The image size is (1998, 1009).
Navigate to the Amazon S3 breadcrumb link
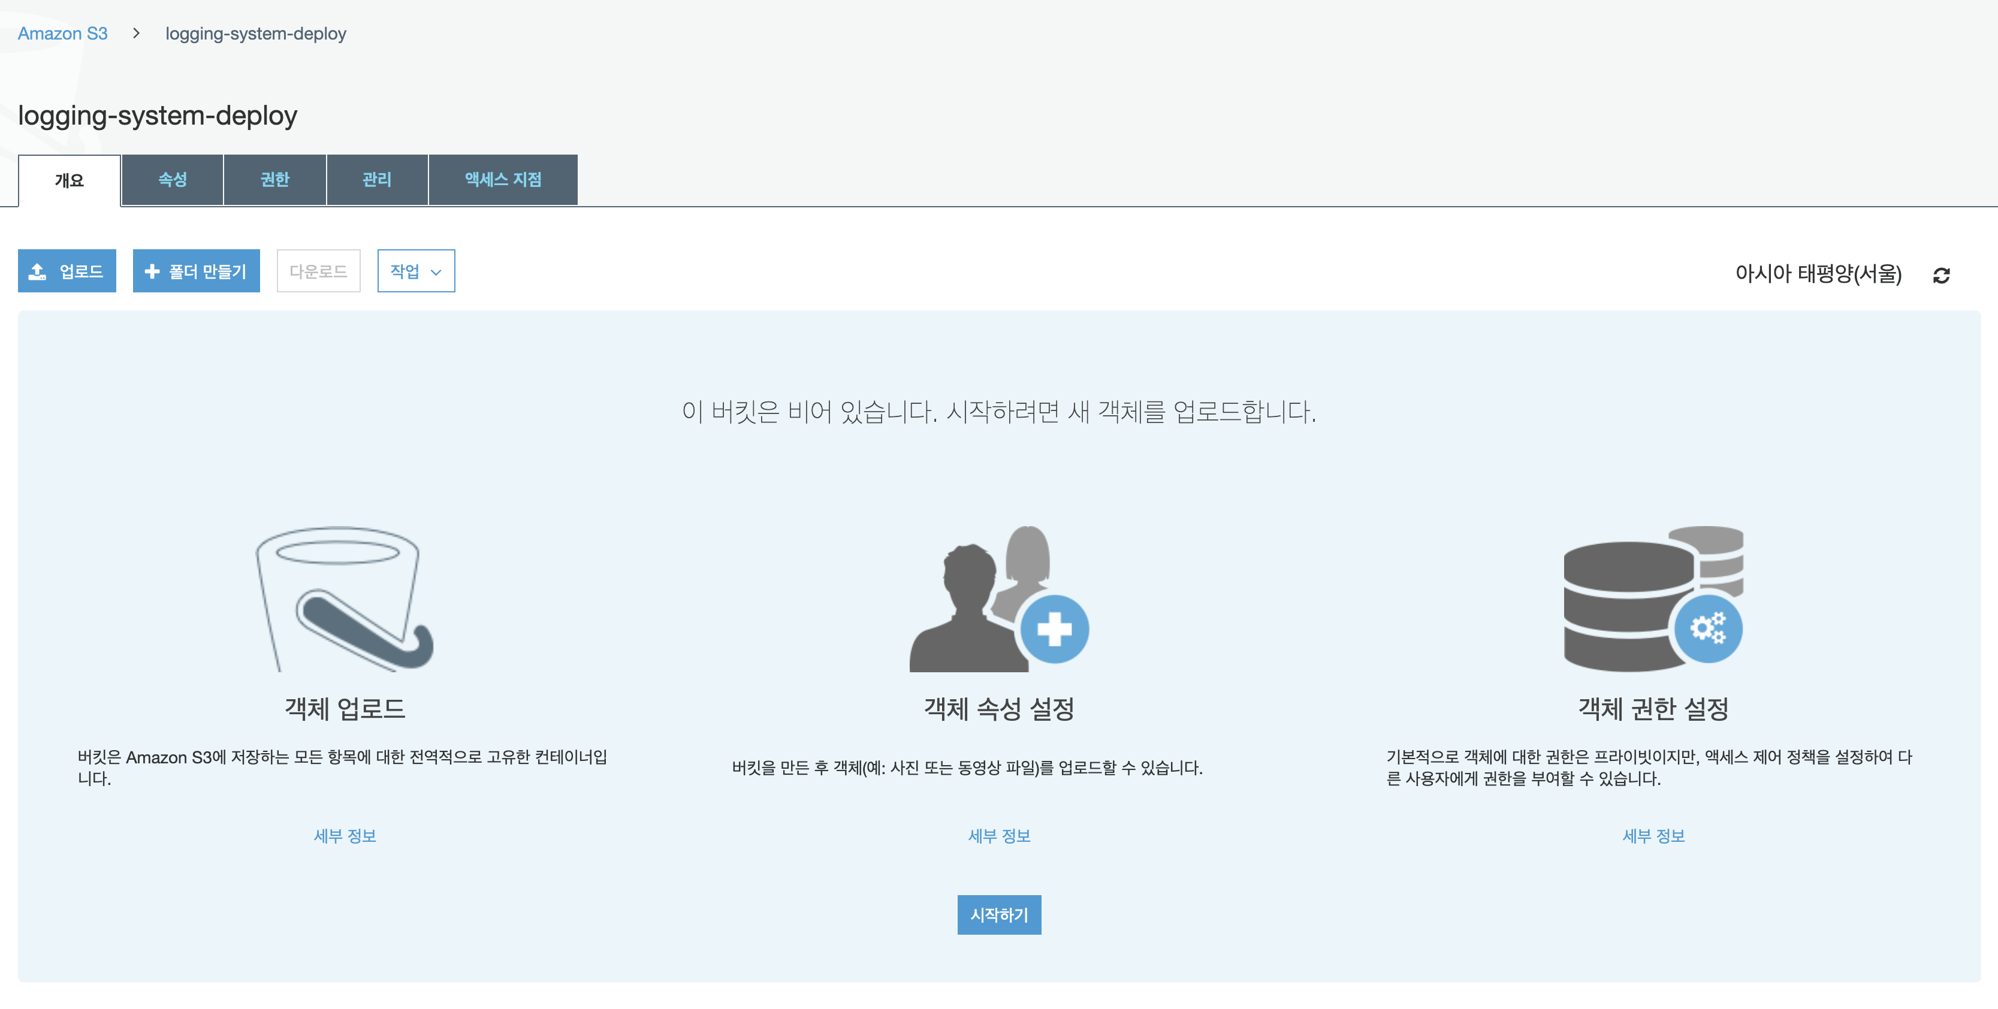coord(63,34)
